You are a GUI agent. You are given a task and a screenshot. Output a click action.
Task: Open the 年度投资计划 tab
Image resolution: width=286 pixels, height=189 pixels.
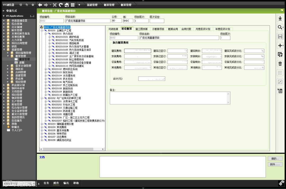click(222, 29)
